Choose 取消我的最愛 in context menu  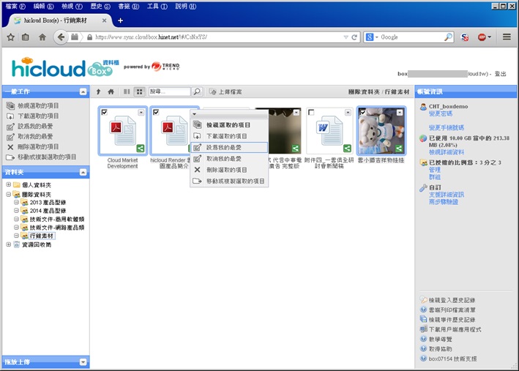coord(229,159)
